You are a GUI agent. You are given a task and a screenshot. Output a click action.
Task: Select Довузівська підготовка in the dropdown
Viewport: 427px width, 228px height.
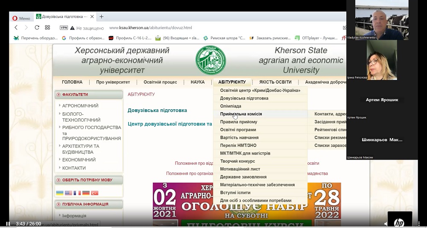click(x=260, y=98)
